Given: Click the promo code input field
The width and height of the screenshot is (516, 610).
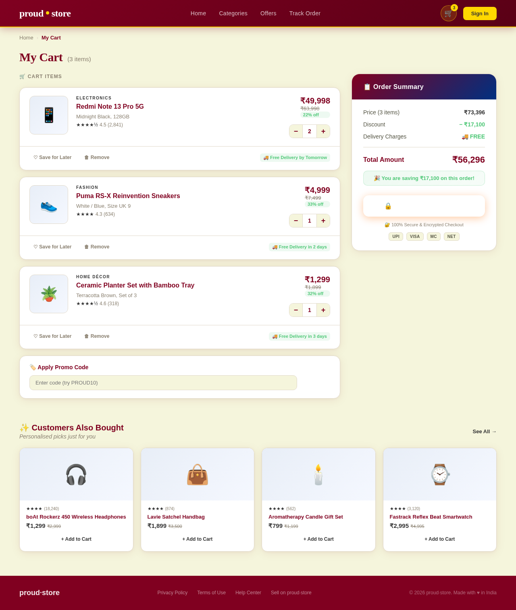Looking at the screenshot, I should coord(163,383).
